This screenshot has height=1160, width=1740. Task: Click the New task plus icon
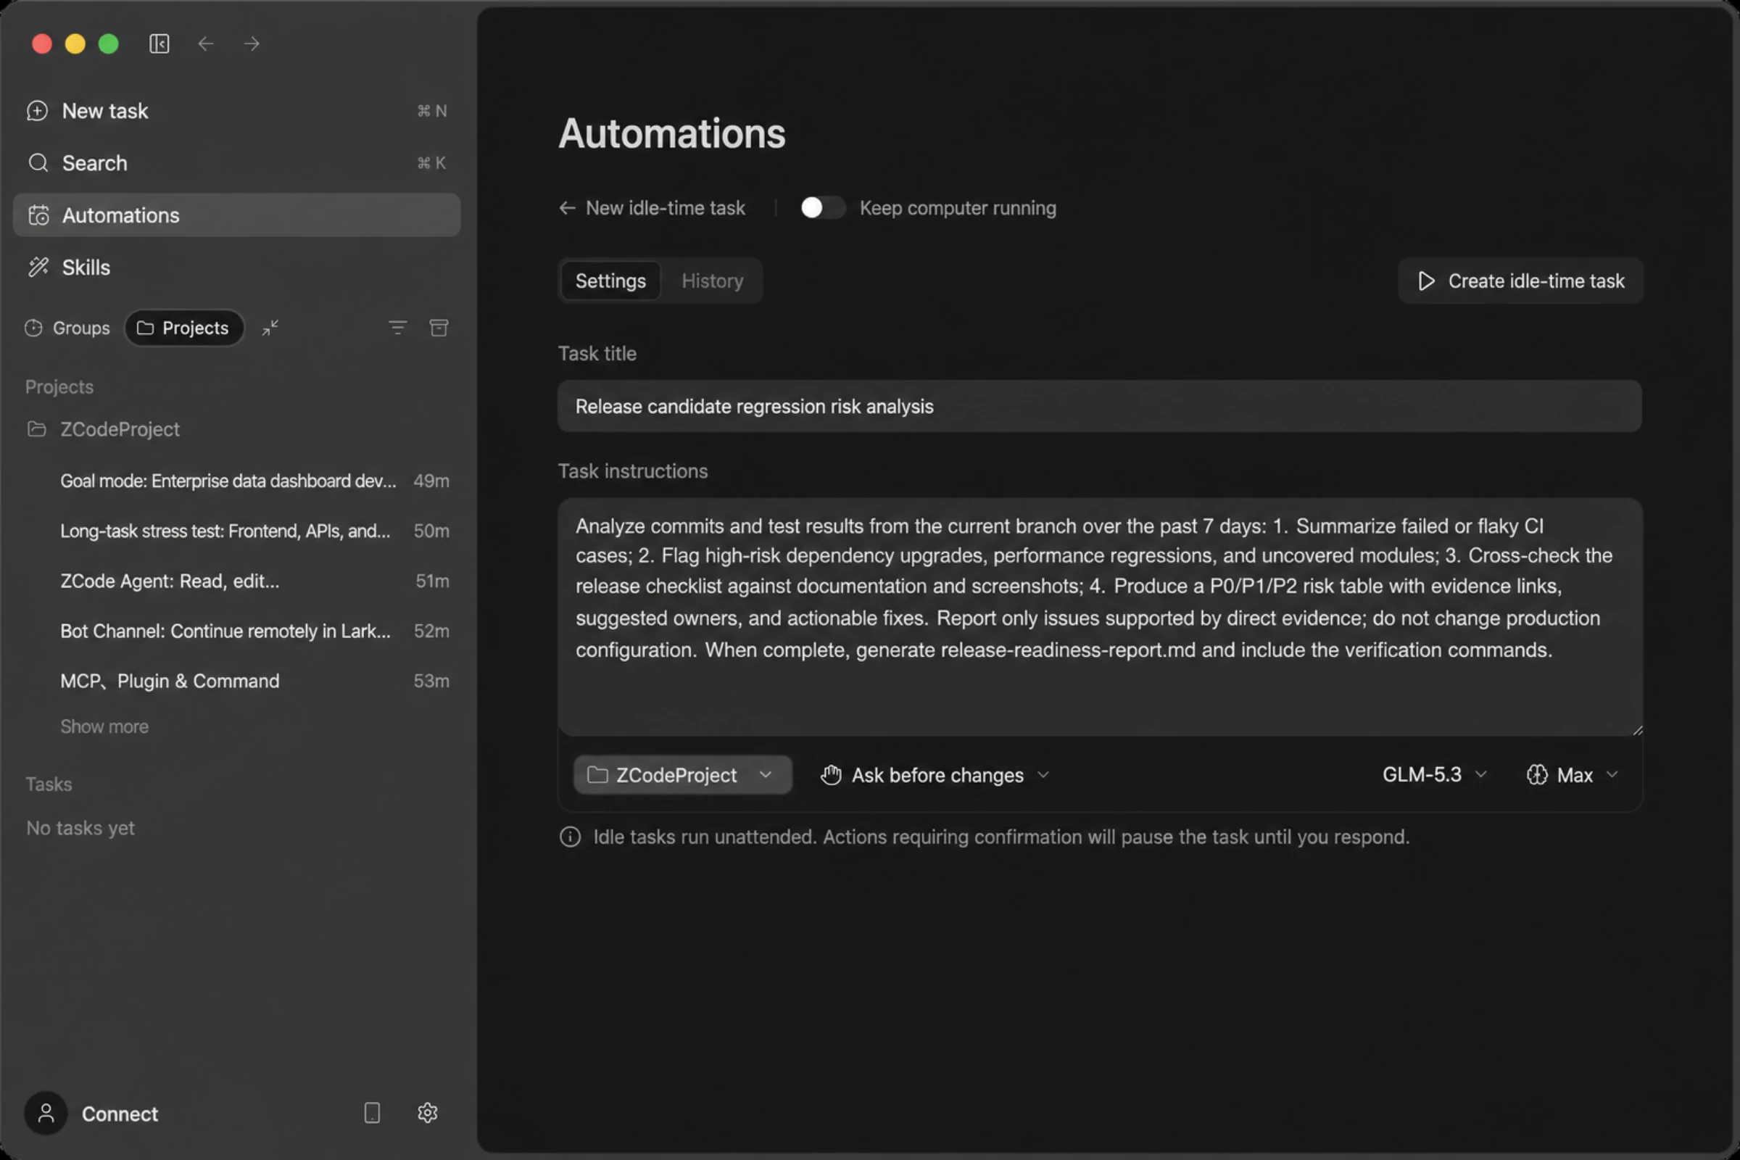[x=37, y=111]
